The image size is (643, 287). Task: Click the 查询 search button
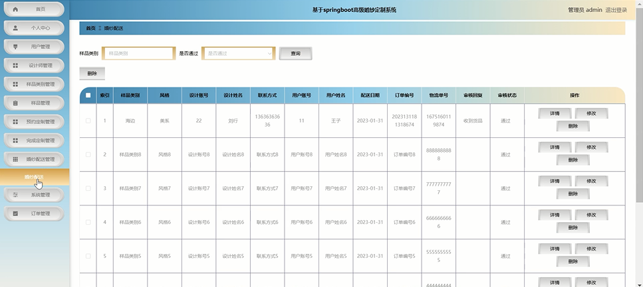coord(296,54)
